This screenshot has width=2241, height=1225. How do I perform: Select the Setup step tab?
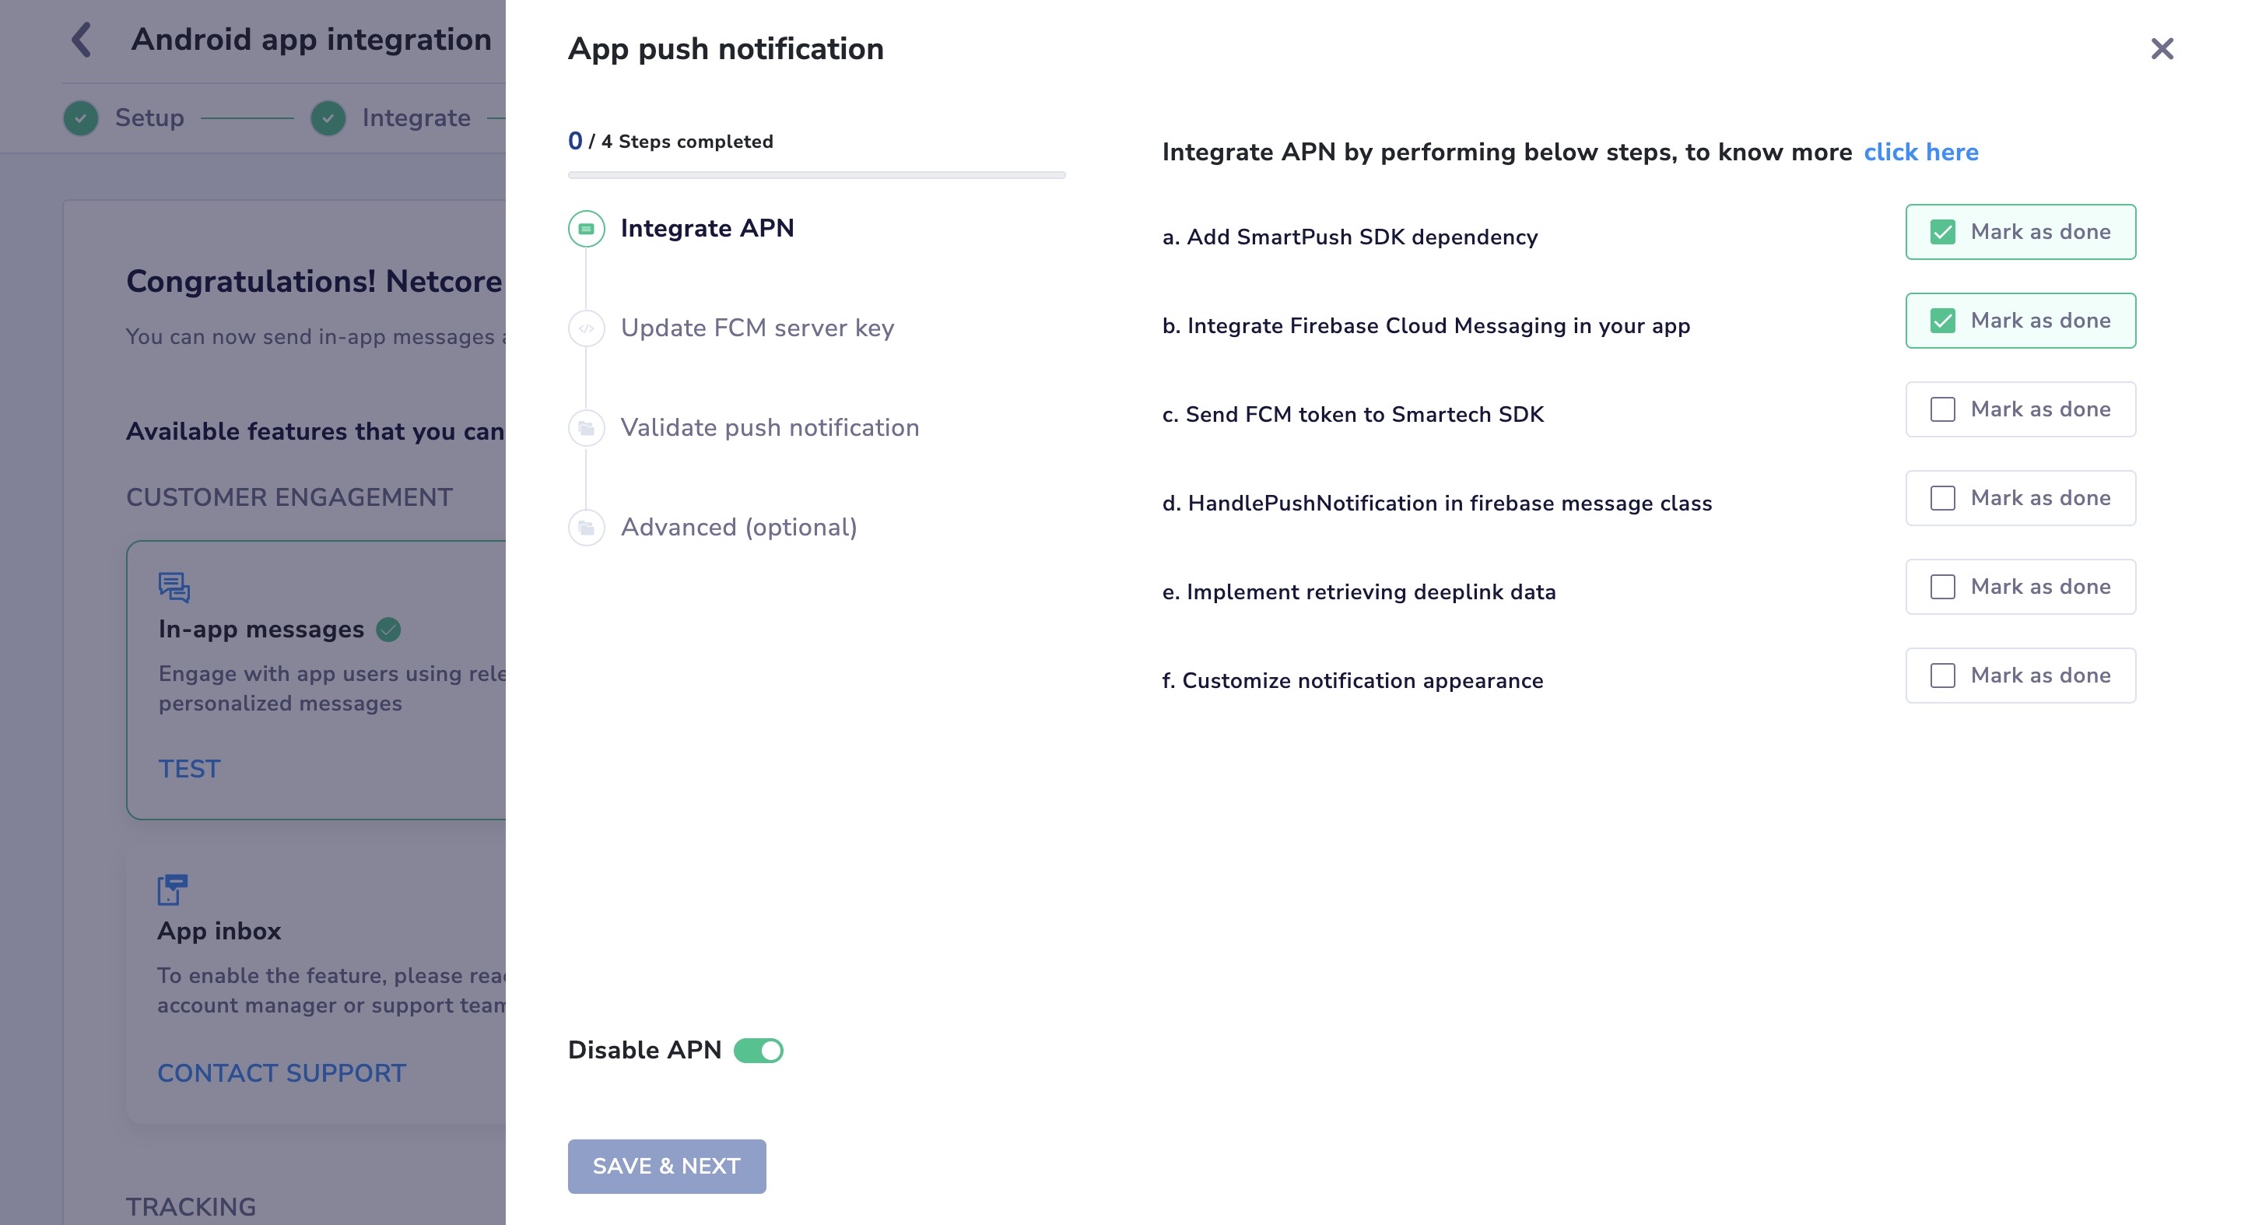click(149, 118)
